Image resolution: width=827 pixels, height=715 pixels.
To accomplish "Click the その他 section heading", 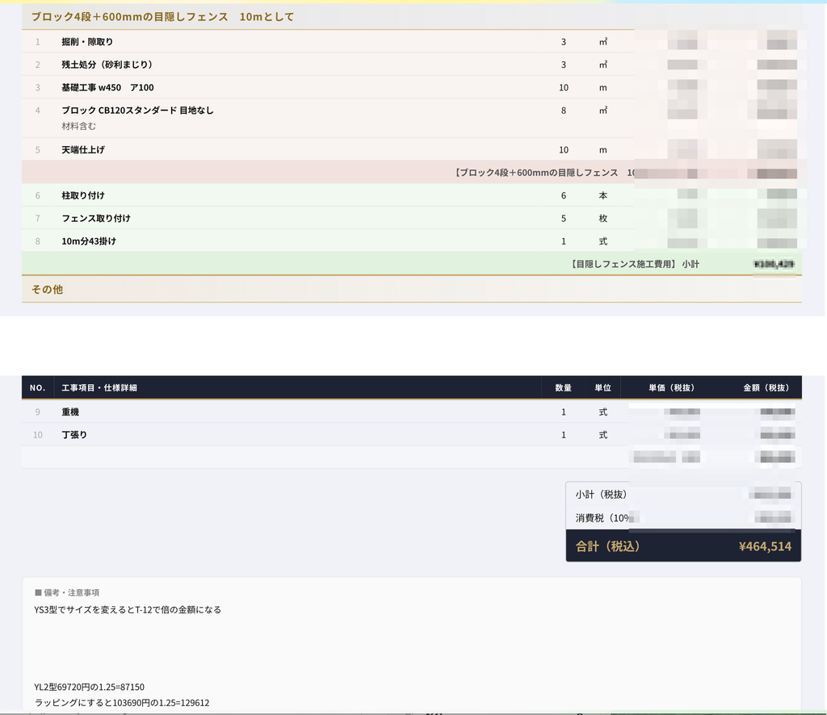I will coord(47,289).
